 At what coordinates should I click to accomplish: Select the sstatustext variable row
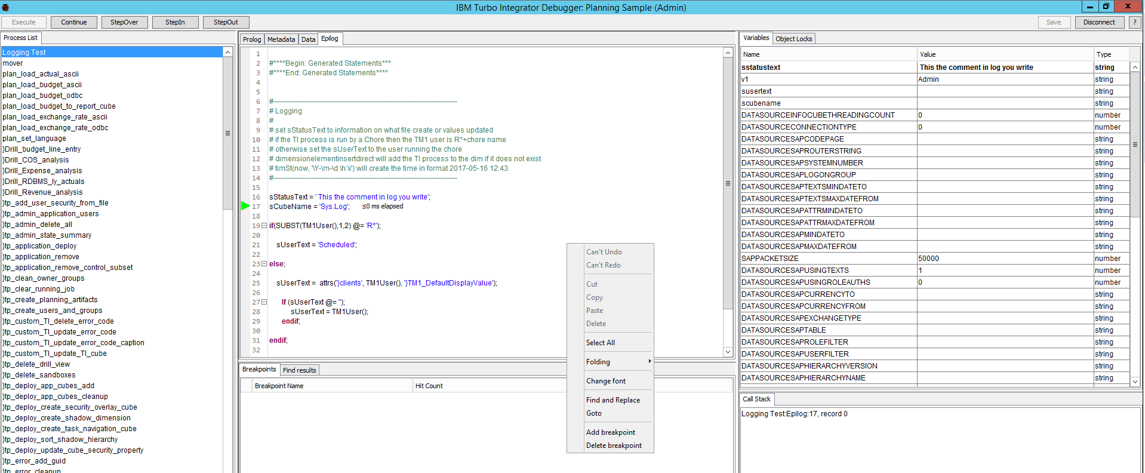[x=935, y=67]
